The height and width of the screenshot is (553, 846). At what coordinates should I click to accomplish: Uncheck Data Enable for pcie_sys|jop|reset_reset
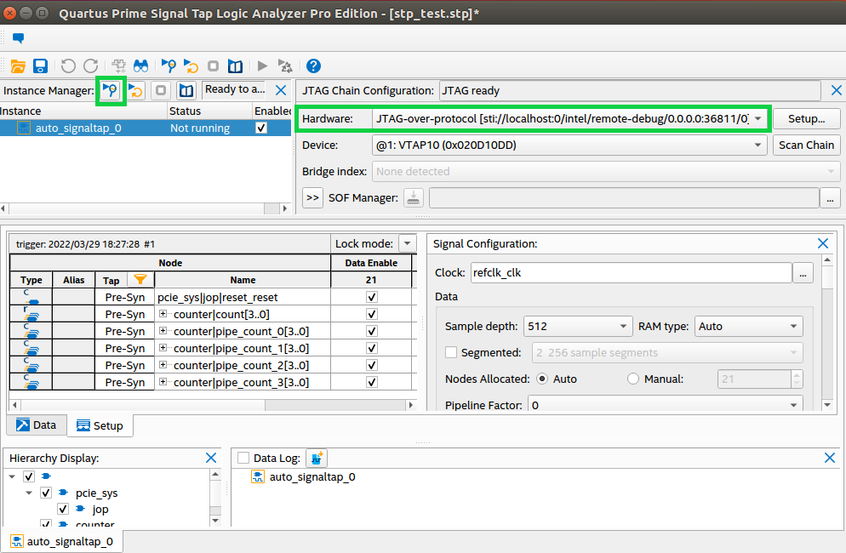click(x=371, y=298)
